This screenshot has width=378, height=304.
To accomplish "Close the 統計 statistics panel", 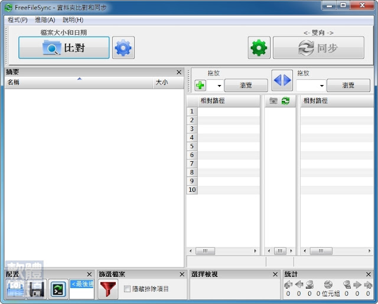I will point(369,274).
